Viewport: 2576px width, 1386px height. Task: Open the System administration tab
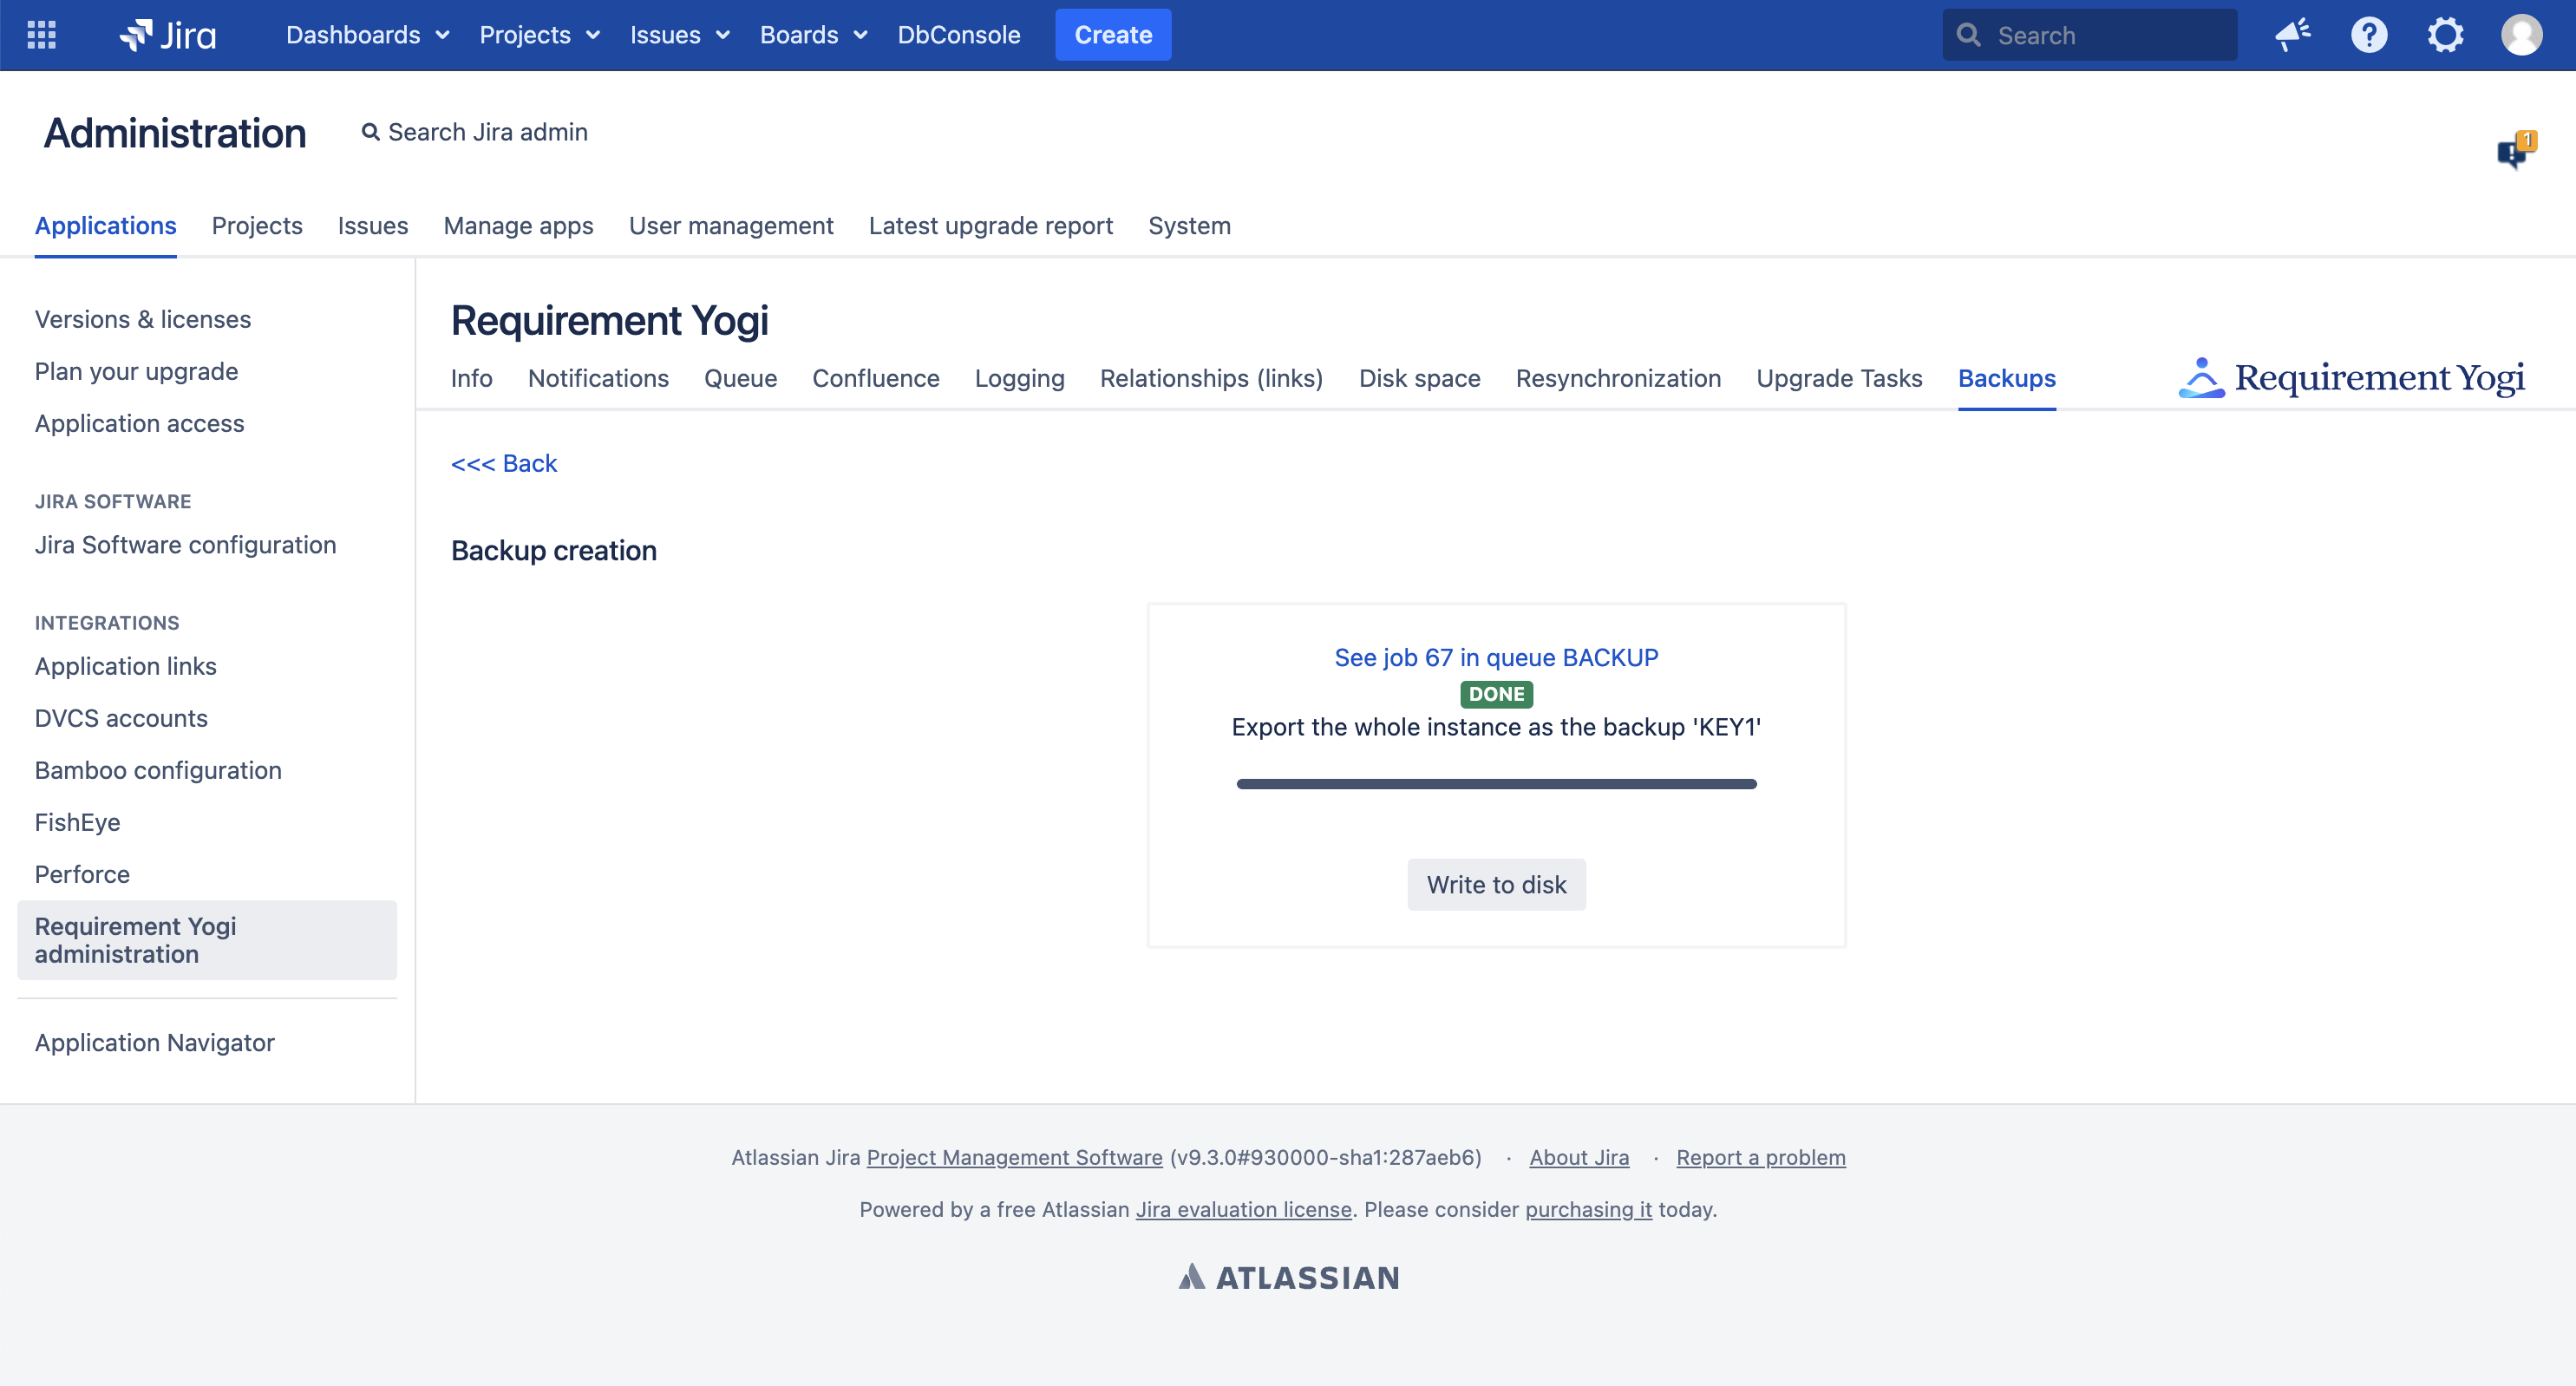(x=1189, y=226)
